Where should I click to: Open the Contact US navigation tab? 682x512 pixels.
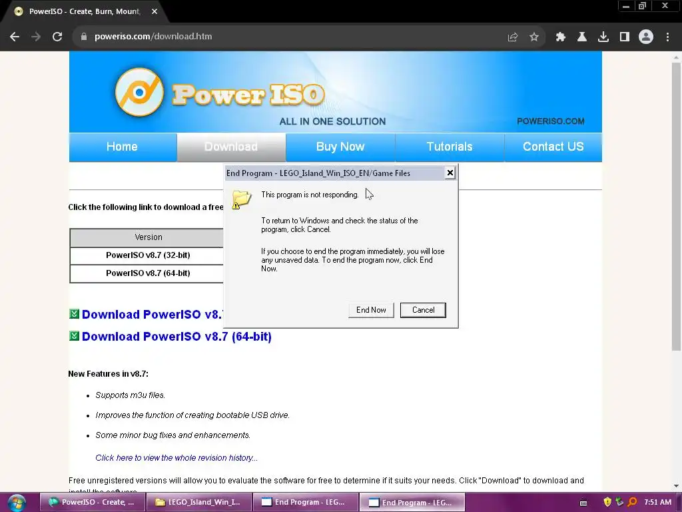click(553, 147)
